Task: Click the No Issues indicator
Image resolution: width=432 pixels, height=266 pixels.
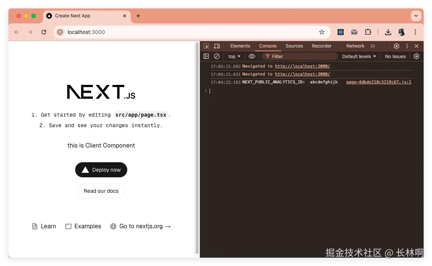Action: (x=395, y=57)
